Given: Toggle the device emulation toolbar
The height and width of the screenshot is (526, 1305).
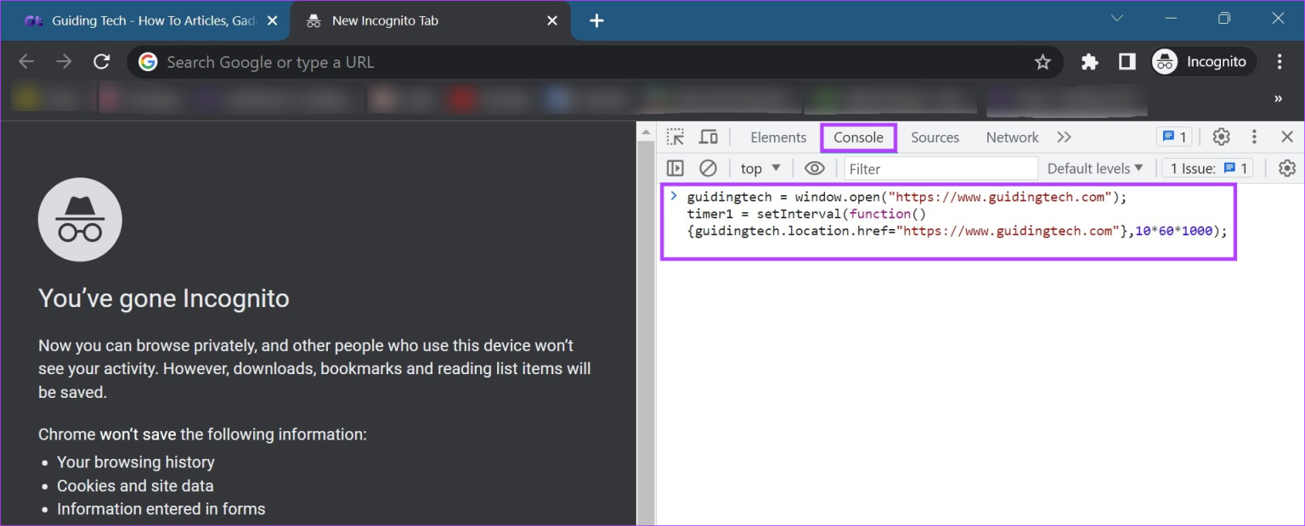Looking at the screenshot, I should (x=709, y=136).
